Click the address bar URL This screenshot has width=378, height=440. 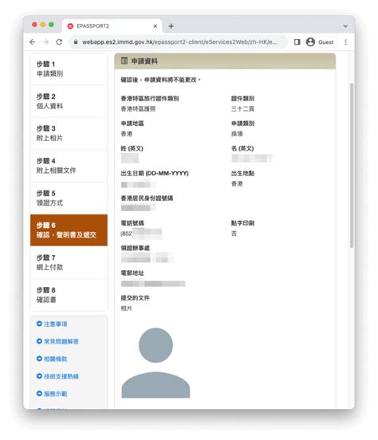click(x=179, y=42)
